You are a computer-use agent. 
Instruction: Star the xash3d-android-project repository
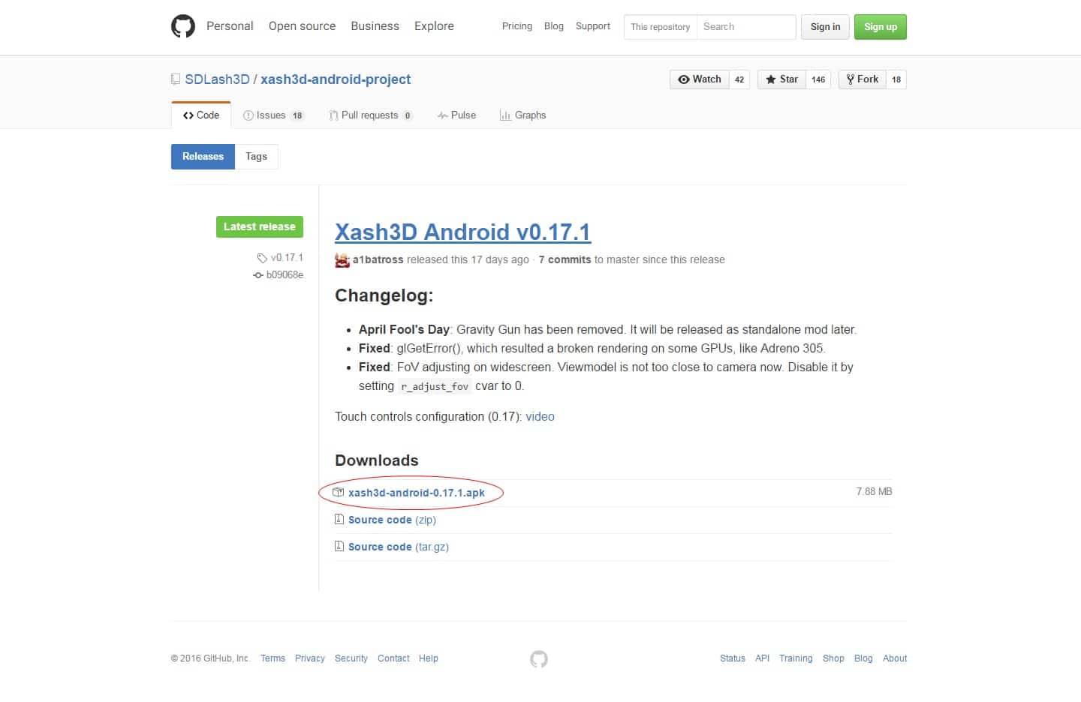781,79
